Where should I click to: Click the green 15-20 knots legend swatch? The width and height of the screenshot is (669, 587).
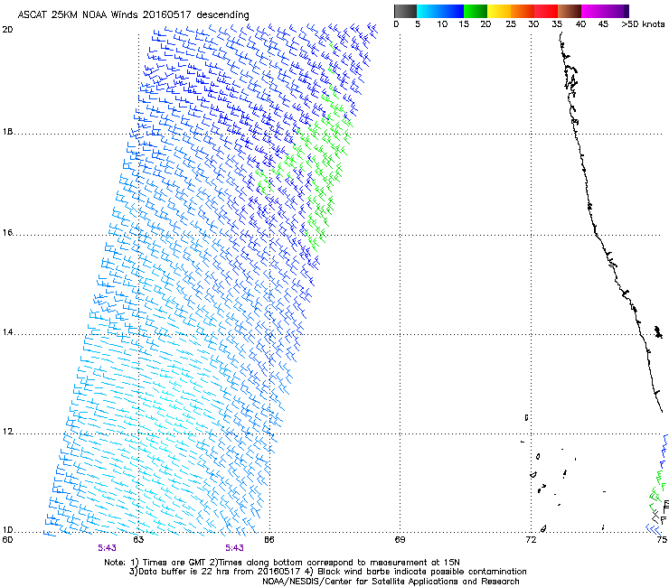[476, 11]
